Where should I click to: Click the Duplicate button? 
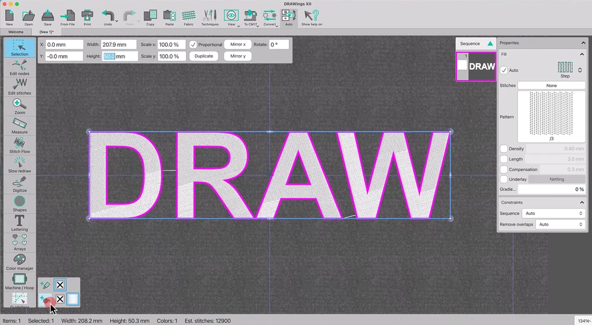(204, 56)
